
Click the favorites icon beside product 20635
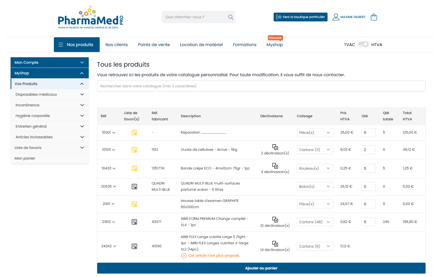pyautogui.click(x=134, y=186)
